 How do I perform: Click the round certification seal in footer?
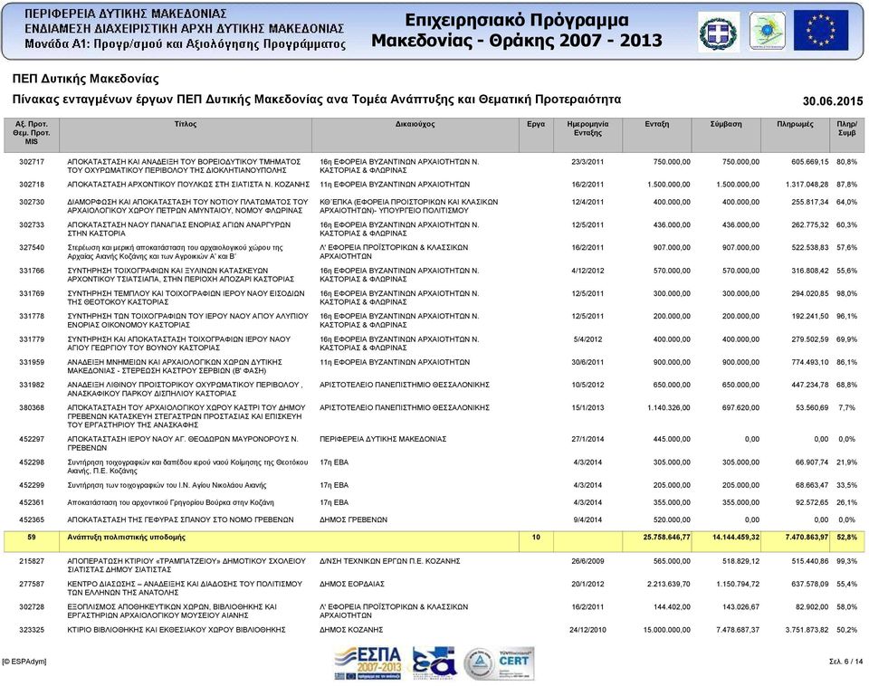tap(479, 664)
